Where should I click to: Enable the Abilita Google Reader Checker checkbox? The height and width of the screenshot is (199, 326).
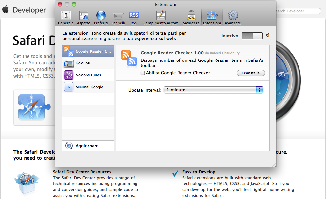click(x=143, y=73)
